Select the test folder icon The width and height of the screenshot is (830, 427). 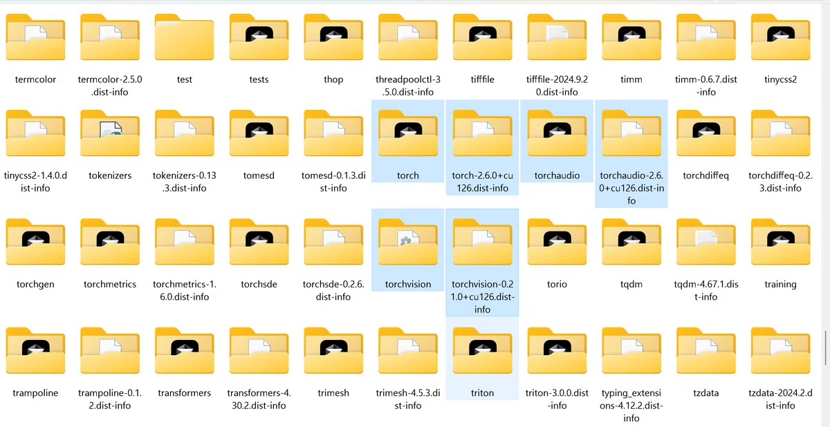pos(185,37)
